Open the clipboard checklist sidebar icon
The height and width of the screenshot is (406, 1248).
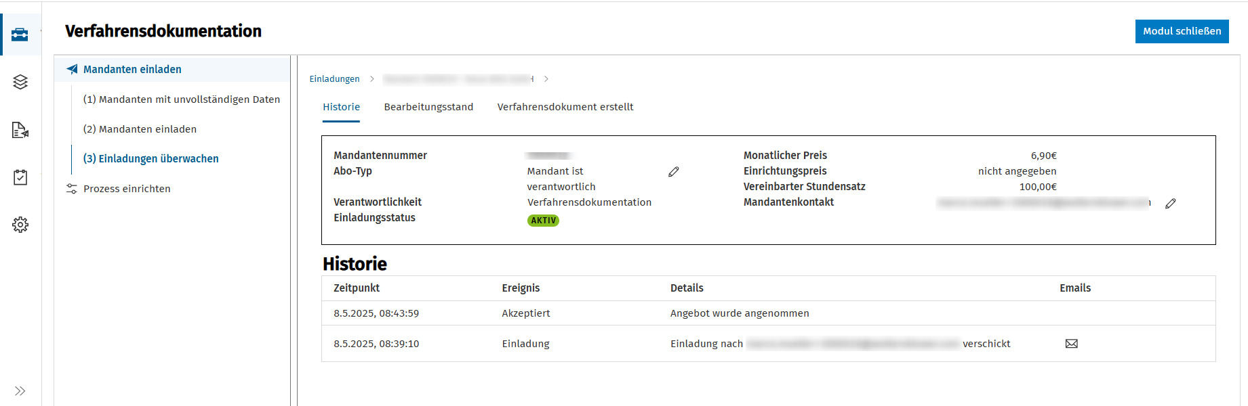click(x=20, y=177)
